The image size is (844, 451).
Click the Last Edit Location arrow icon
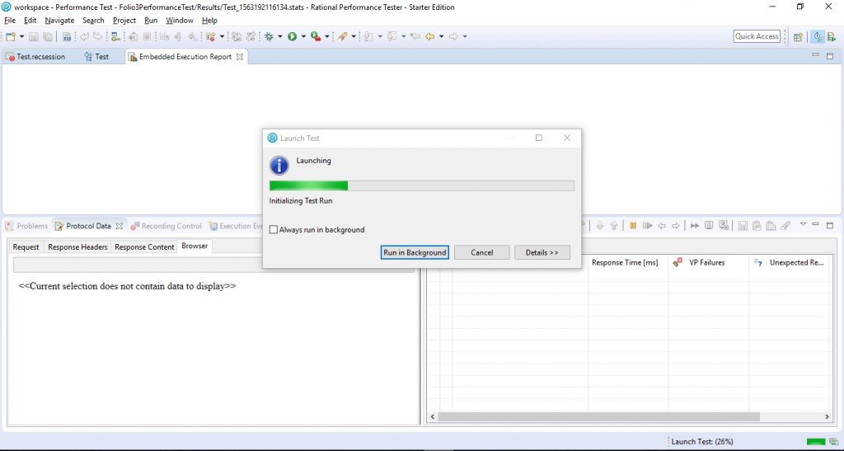(x=415, y=36)
